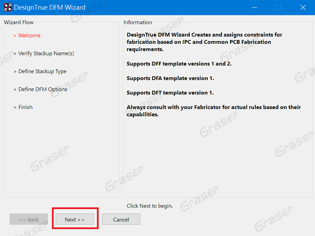Image resolution: width=315 pixels, height=236 pixels.
Task: Close the DFM Wizard window
Action: pyautogui.click(x=303, y=7)
